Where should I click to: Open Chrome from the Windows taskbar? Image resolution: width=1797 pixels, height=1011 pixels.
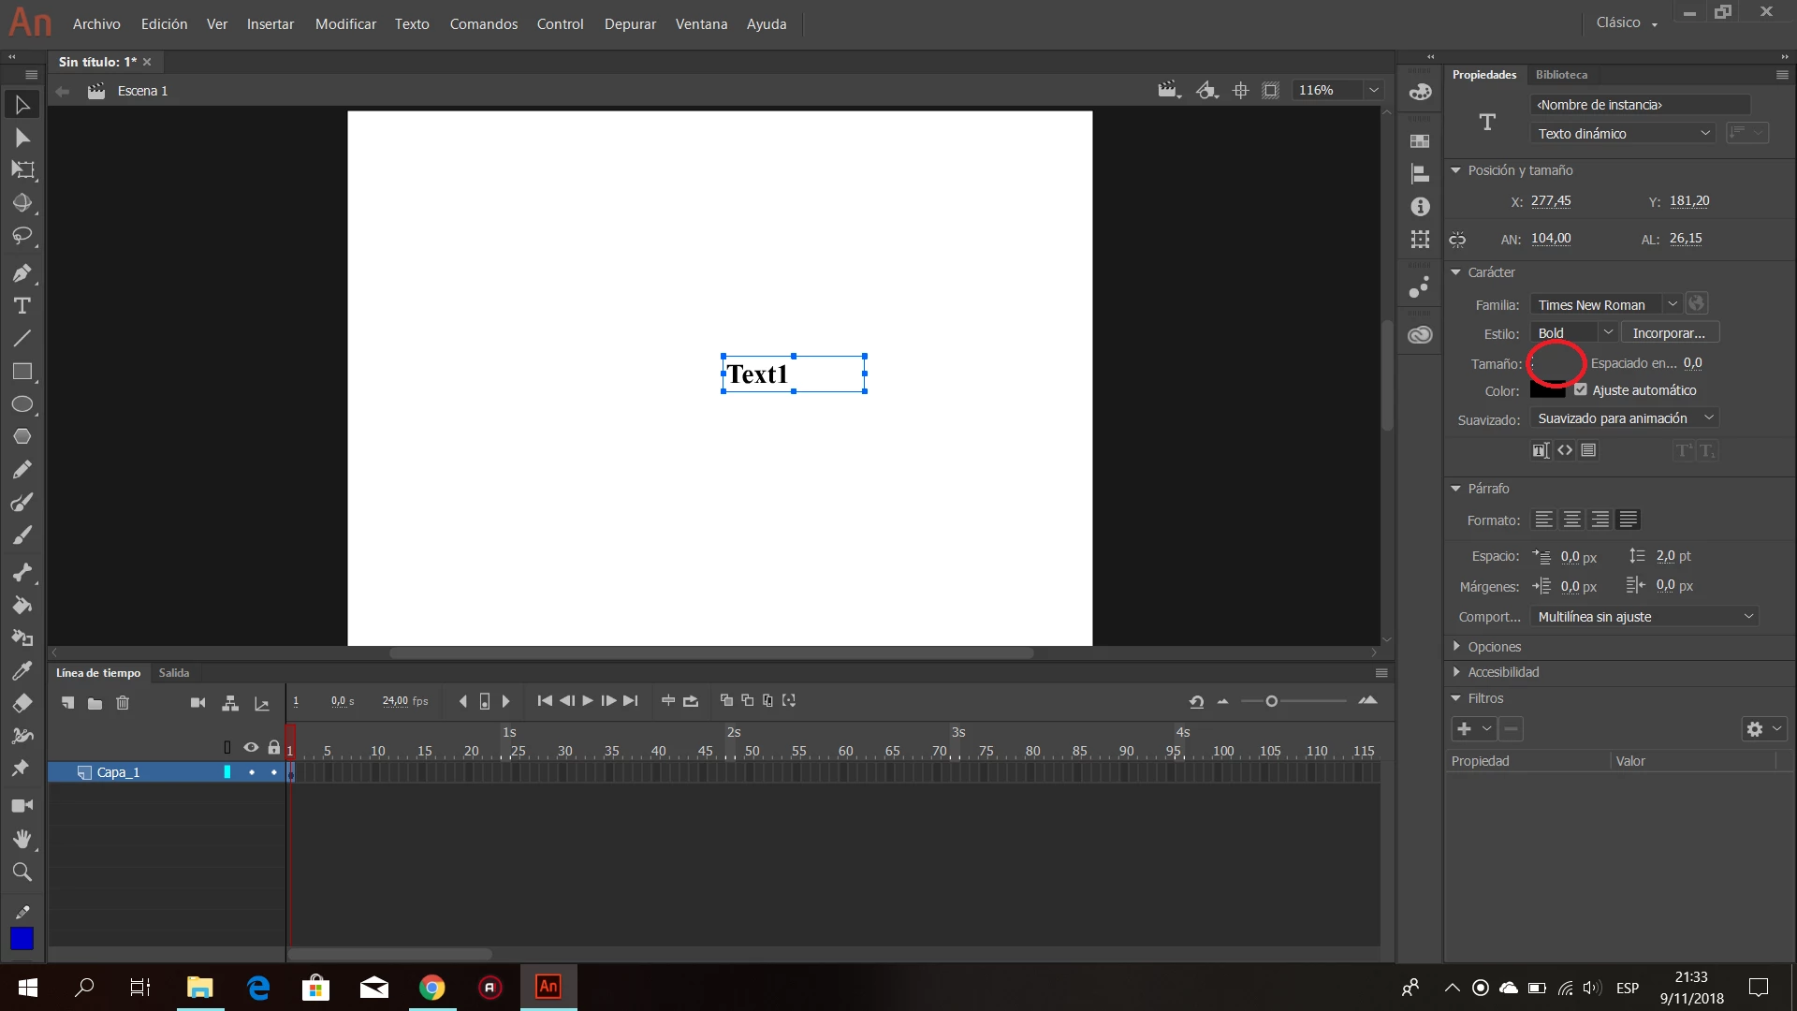[x=432, y=988]
